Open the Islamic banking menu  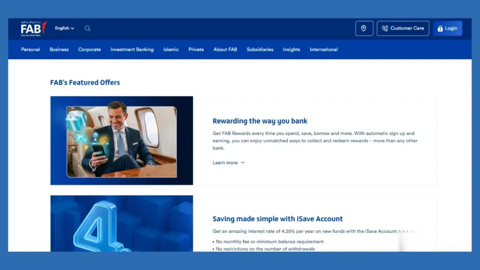[171, 50]
